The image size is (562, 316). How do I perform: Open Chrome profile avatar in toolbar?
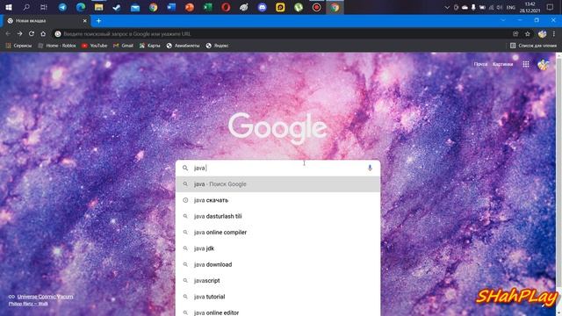coord(542,33)
